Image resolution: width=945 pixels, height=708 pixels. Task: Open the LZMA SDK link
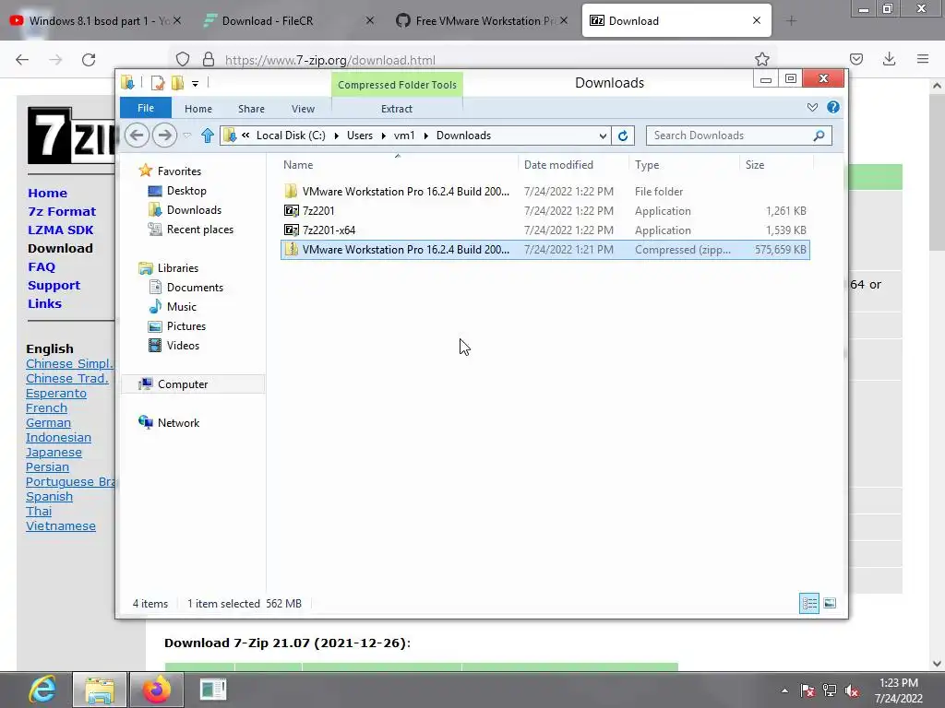click(61, 230)
